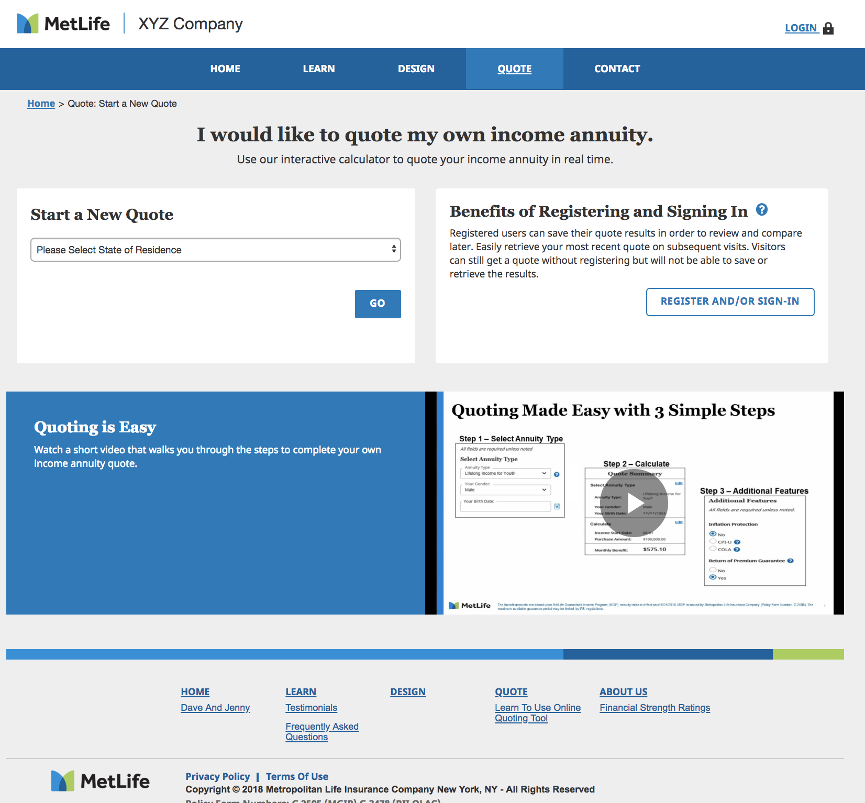Go to the HOME navigation tab

click(x=225, y=69)
